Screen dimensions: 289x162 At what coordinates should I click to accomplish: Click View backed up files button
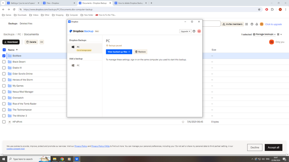119,52
